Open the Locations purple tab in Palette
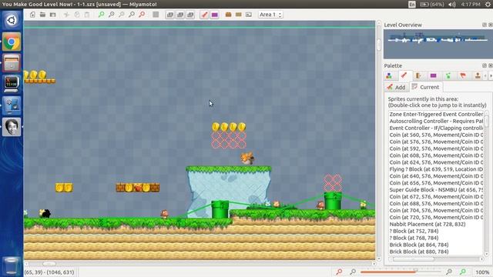 point(433,75)
